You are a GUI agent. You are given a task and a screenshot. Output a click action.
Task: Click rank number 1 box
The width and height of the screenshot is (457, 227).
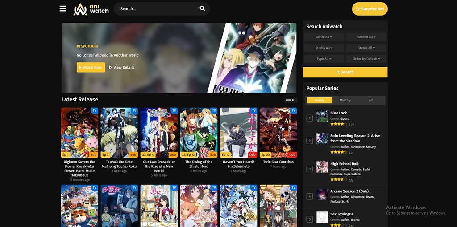click(x=310, y=118)
